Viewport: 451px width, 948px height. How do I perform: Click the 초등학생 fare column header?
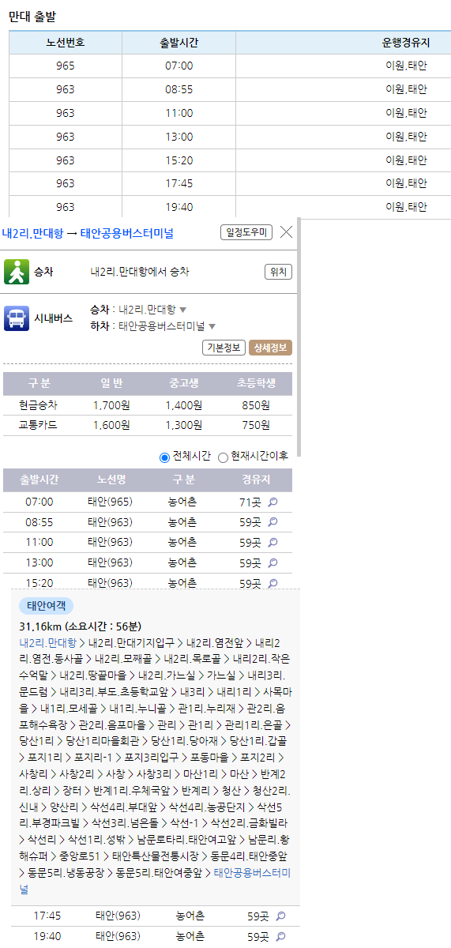click(256, 384)
